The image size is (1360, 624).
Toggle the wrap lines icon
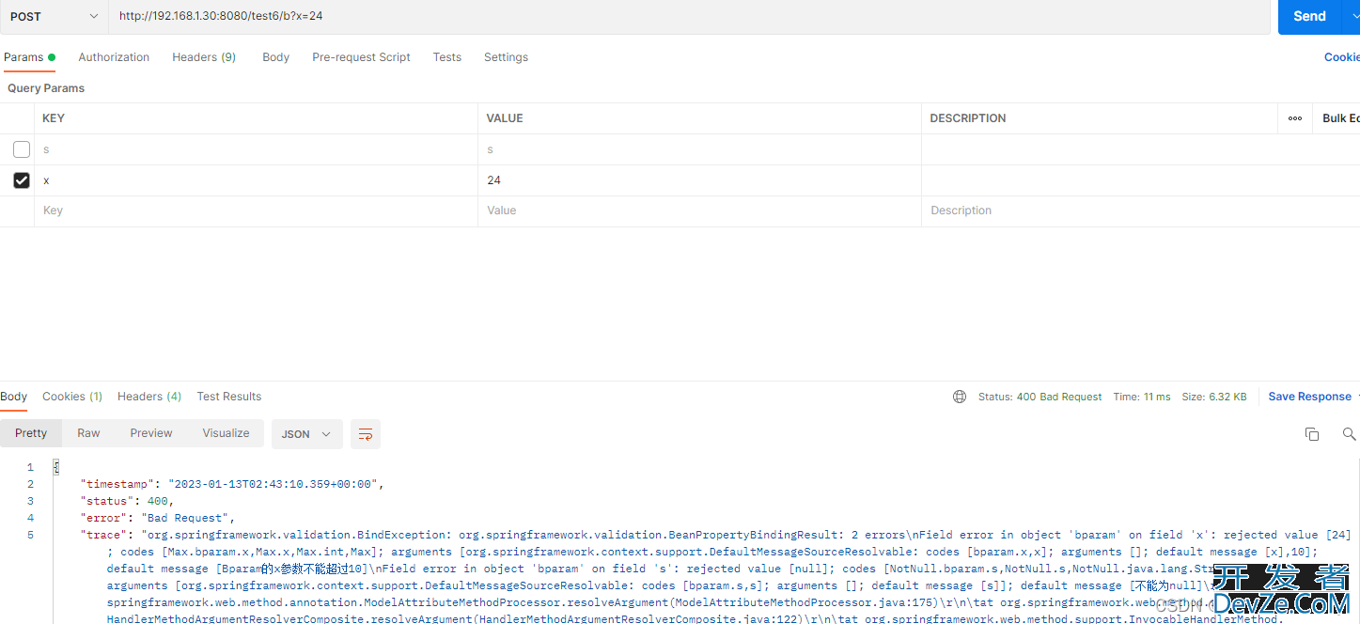point(366,434)
